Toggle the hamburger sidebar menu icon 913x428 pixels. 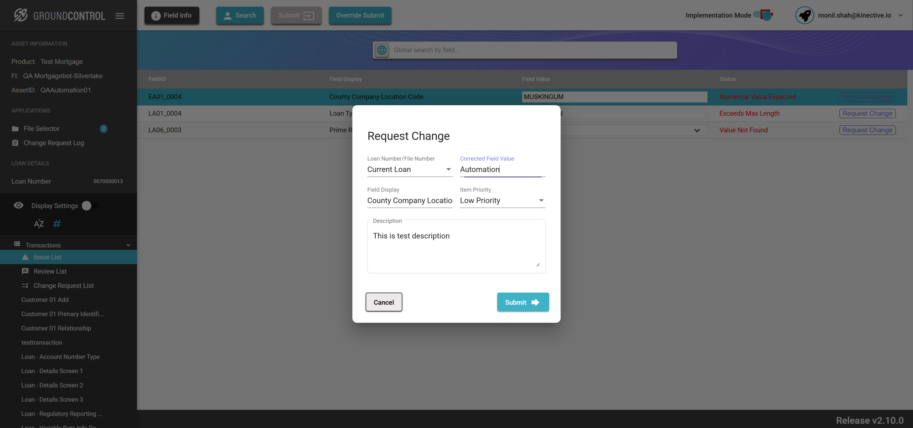[x=120, y=16]
